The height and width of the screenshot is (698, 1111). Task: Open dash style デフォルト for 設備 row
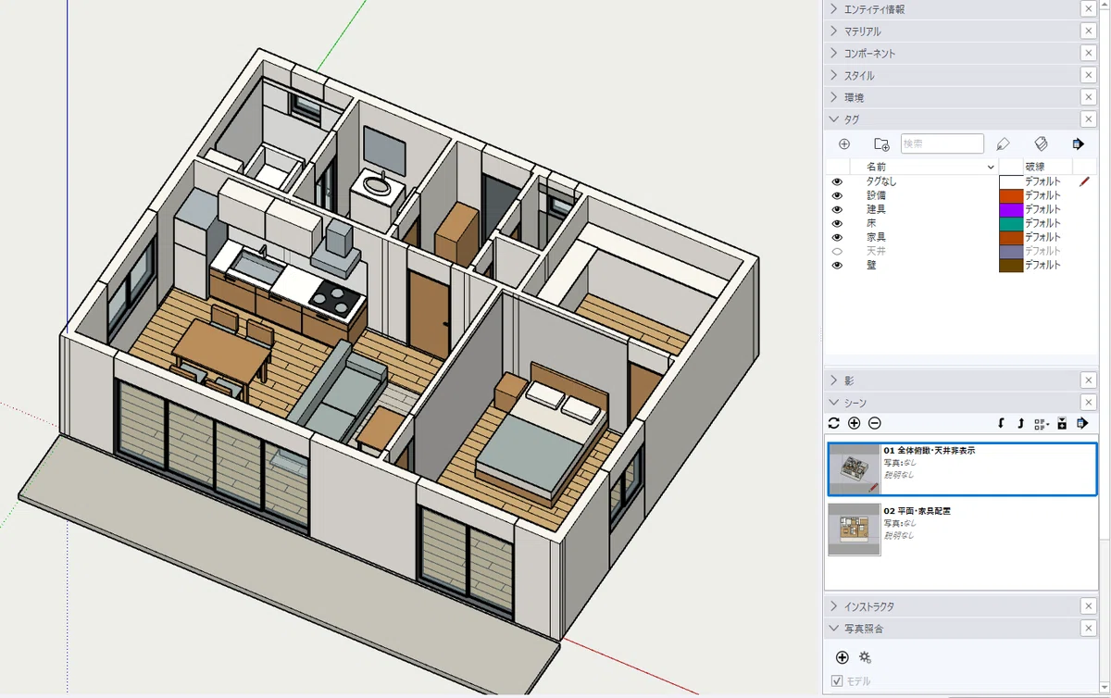[1042, 195]
